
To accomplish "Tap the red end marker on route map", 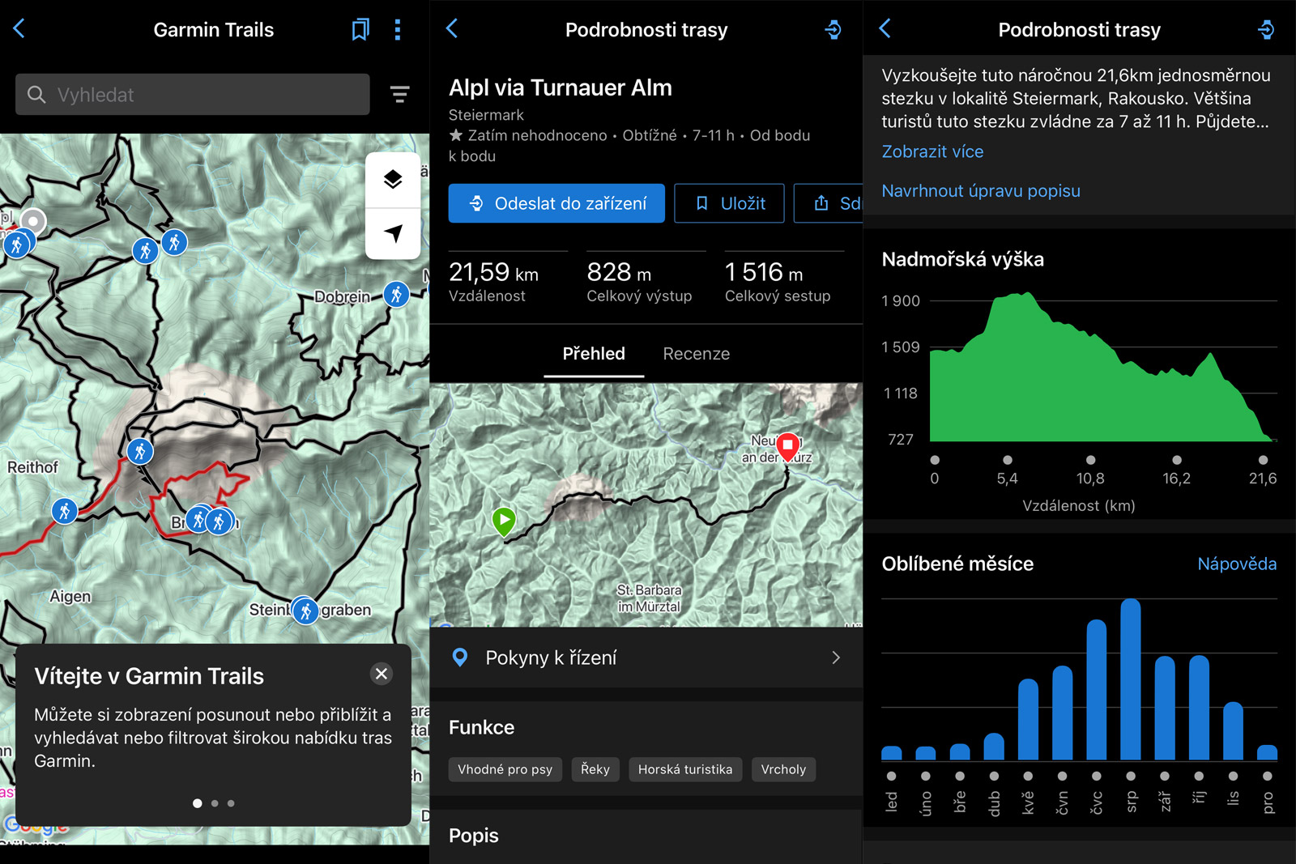I will pyautogui.click(x=787, y=447).
